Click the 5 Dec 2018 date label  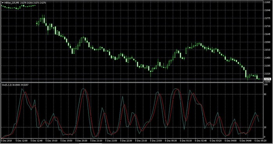click(6, 140)
